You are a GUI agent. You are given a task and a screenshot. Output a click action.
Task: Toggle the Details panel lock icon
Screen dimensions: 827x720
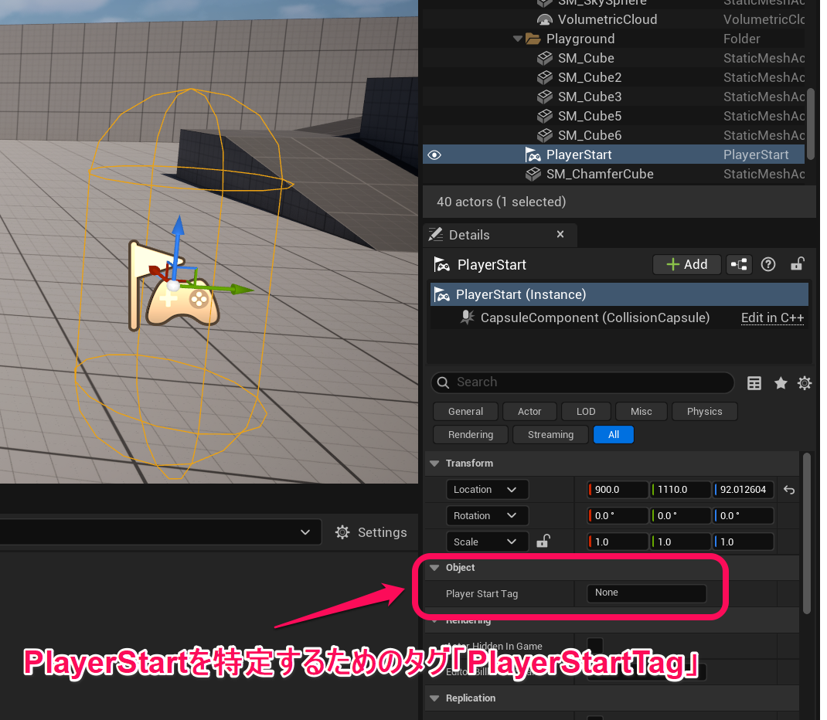tap(797, 264)
